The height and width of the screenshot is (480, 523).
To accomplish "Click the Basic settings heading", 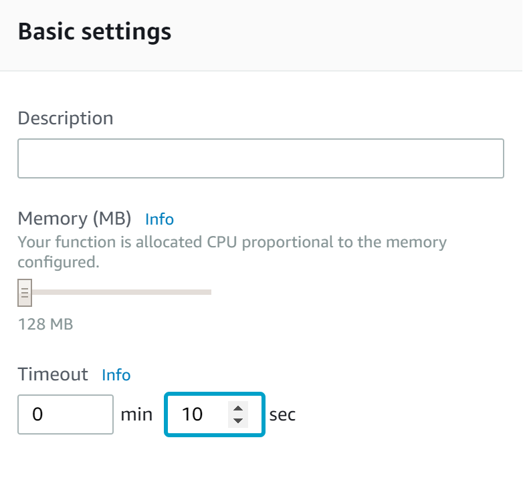I will pos(94,31).
